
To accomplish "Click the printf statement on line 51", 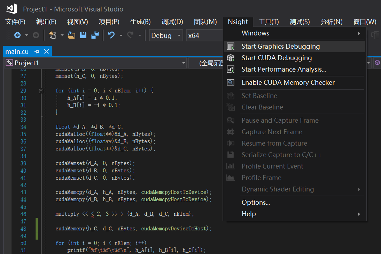I will (x=137, y=250).
